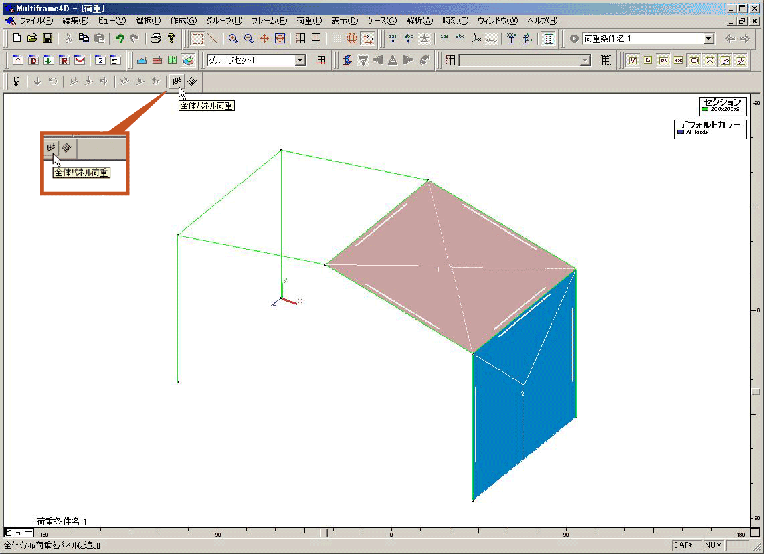
Task: Open the グループ(U) menu
Action: point(223,21)
